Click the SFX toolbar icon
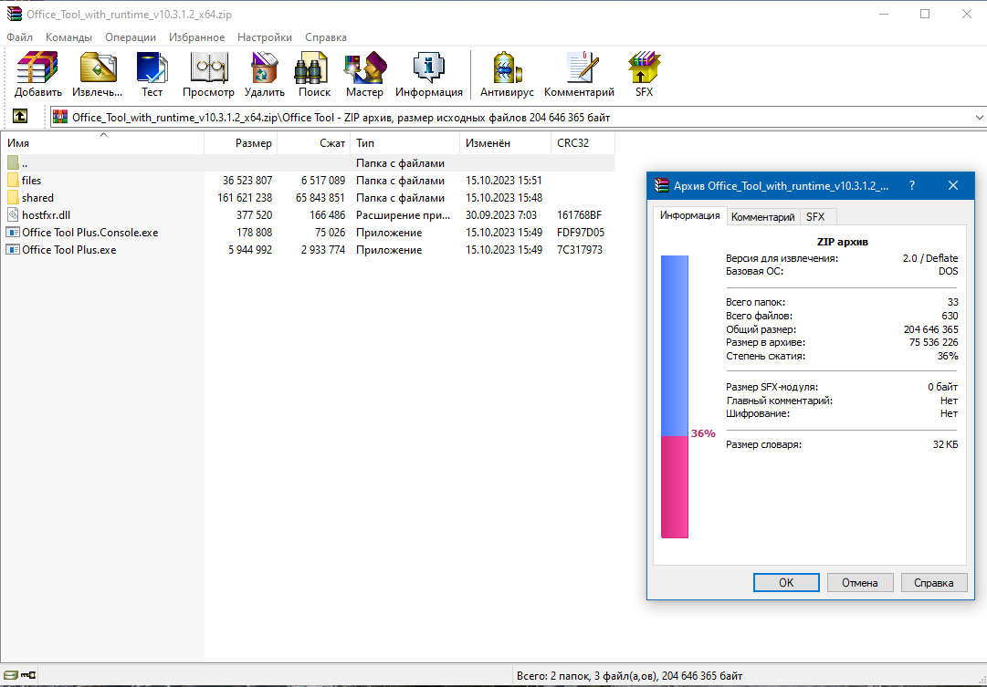The height and width of the screenshot is (687, 987). coord(644,74)
